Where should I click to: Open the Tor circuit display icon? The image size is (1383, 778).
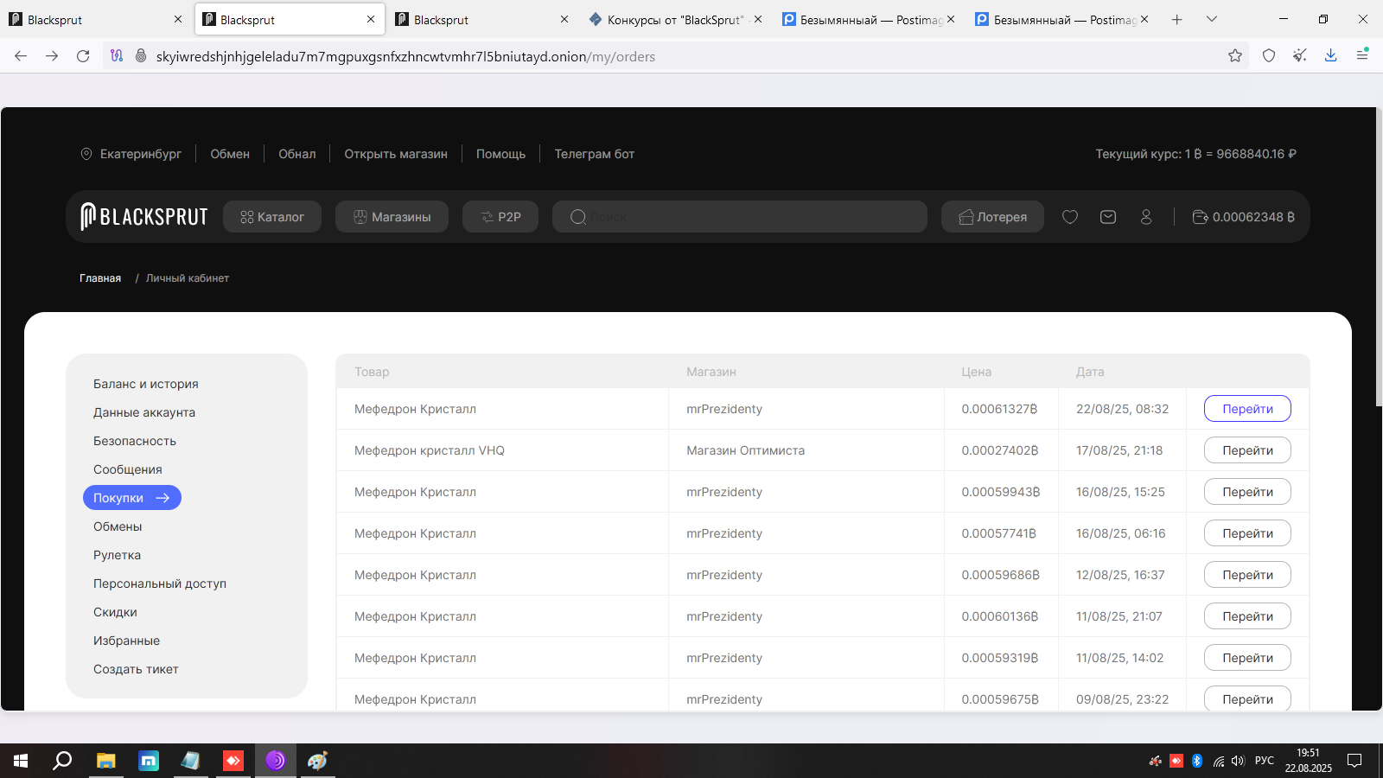(x=117, y=56)
